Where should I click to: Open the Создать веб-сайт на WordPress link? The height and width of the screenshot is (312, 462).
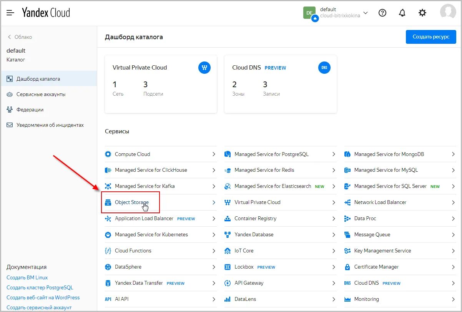pyautogui.click(x=43, y=297)
